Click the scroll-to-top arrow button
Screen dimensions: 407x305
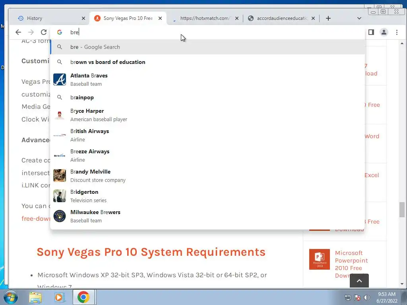tap(359, 281)
